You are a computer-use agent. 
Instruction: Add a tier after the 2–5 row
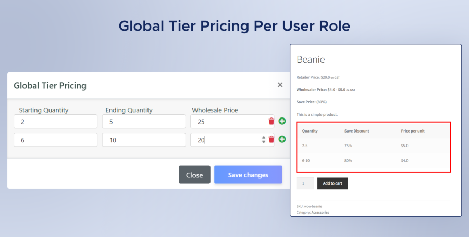point(282,121)
